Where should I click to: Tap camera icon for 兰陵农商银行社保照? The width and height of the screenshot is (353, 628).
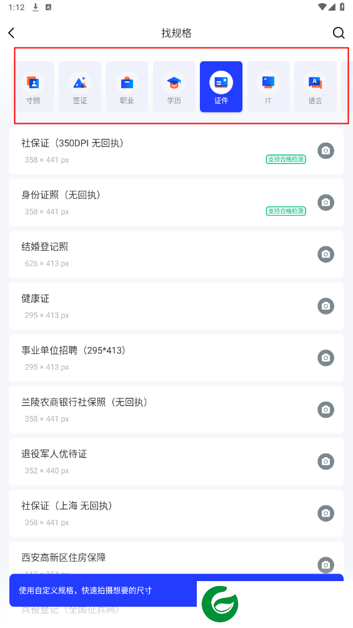coord(326,409)
